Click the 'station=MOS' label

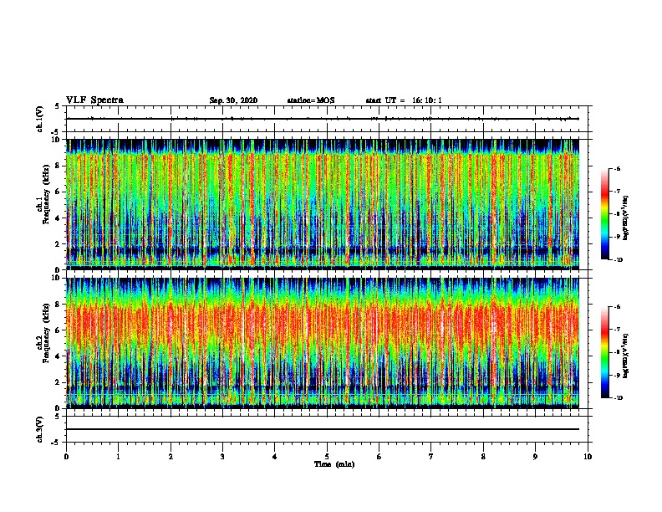pyautogui.click(x=311, y=100)
